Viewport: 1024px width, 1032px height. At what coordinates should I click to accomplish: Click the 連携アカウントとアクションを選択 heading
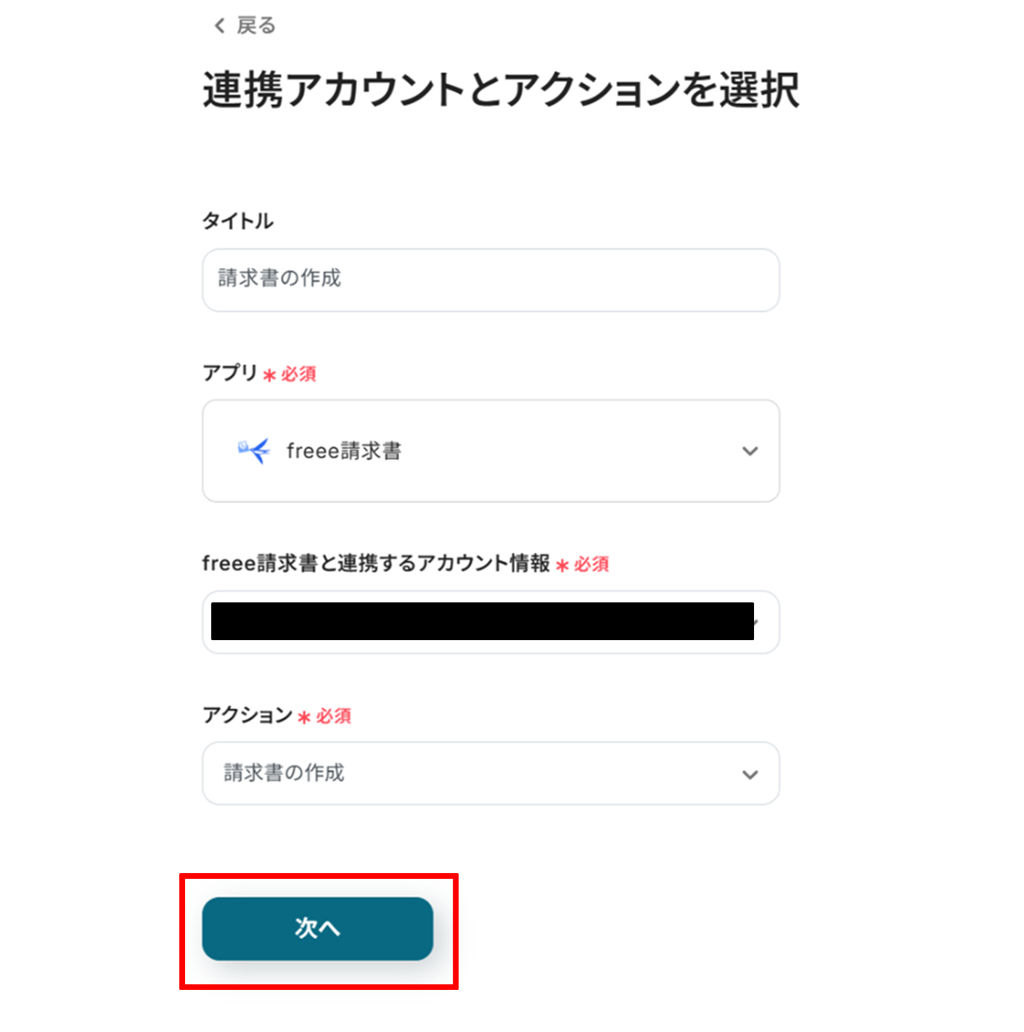click(x=501, y=90)
